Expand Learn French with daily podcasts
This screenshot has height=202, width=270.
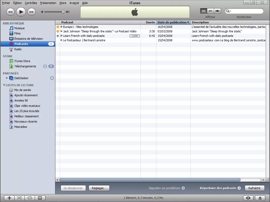(x=61, y=36)
